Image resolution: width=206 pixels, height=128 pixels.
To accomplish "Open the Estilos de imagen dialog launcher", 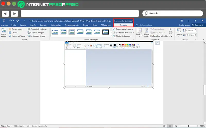I will [134, 40].
